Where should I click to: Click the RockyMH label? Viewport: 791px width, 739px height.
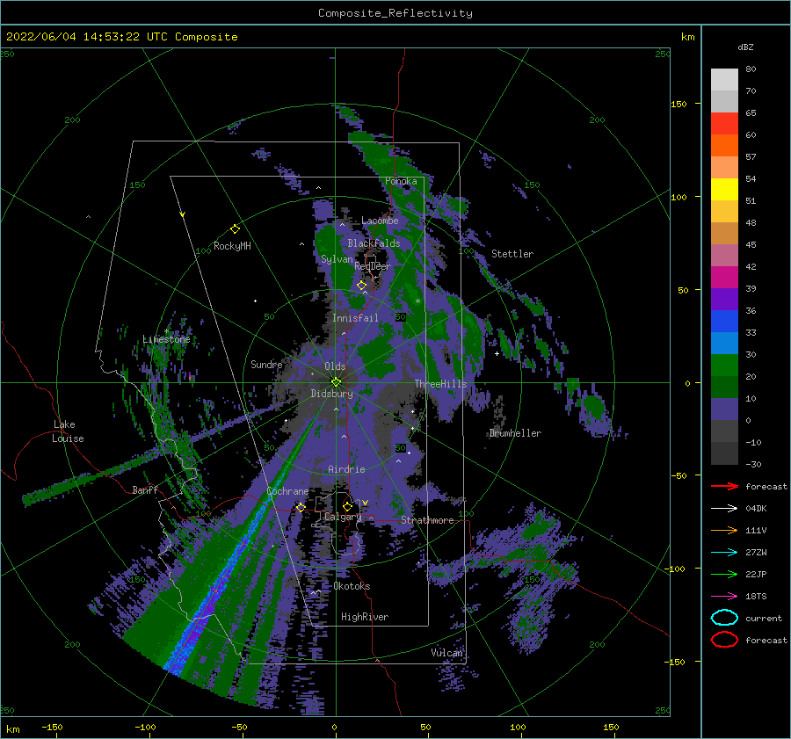[x=232, y=246]
